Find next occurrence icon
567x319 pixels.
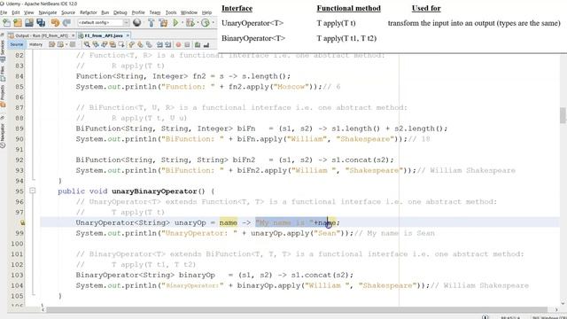tap(105, 44)
